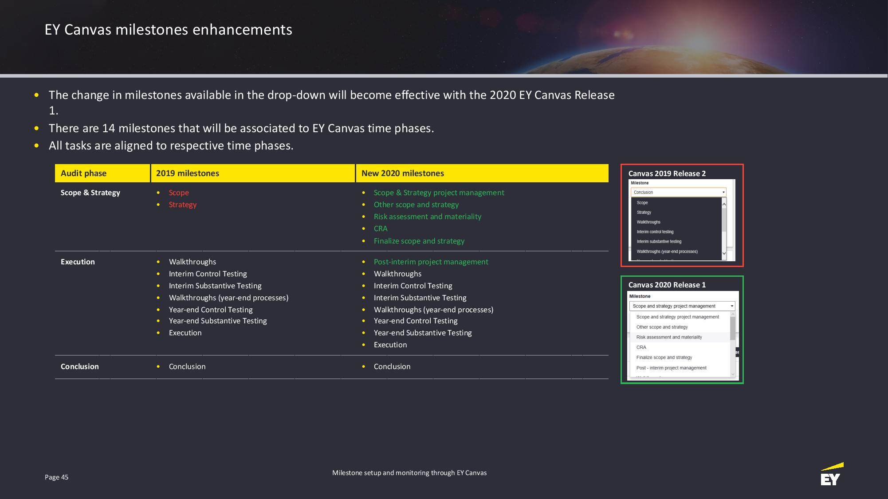This screenshot has width=888, height=499.
Task: Click Year-end Substantive Testing in 2020 milestones column
Action: [x=422, y=333]
